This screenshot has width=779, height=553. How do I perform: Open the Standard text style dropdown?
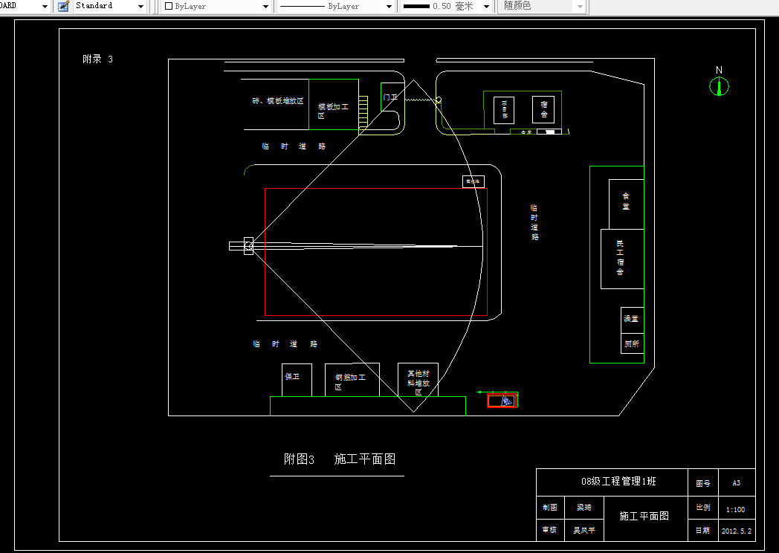(x=141, y=6)
